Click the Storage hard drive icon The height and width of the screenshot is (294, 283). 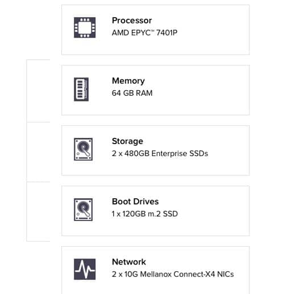(x=84, y=149)
